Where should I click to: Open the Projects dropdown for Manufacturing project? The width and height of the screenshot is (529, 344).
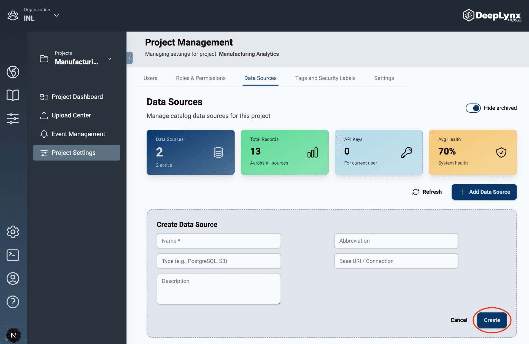point(109,59)
